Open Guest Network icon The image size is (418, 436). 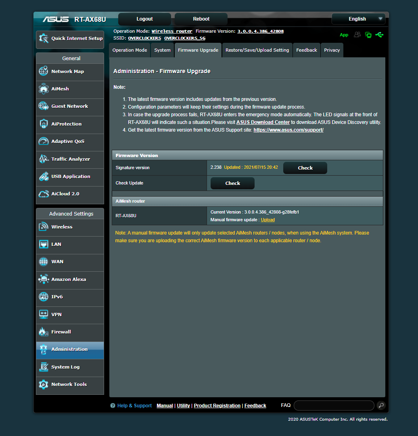pyautogui.click(x=43, y=106)
